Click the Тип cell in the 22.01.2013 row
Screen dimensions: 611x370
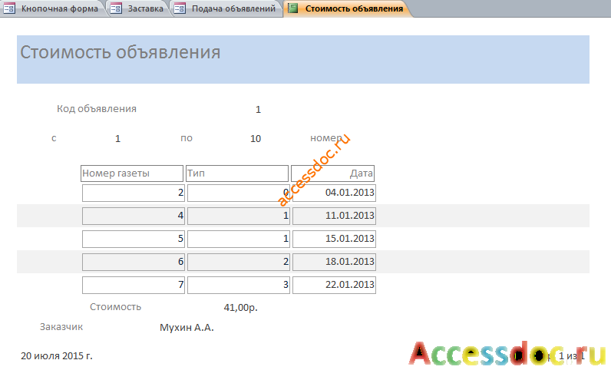pyautogui.click(x=239, y=285)
